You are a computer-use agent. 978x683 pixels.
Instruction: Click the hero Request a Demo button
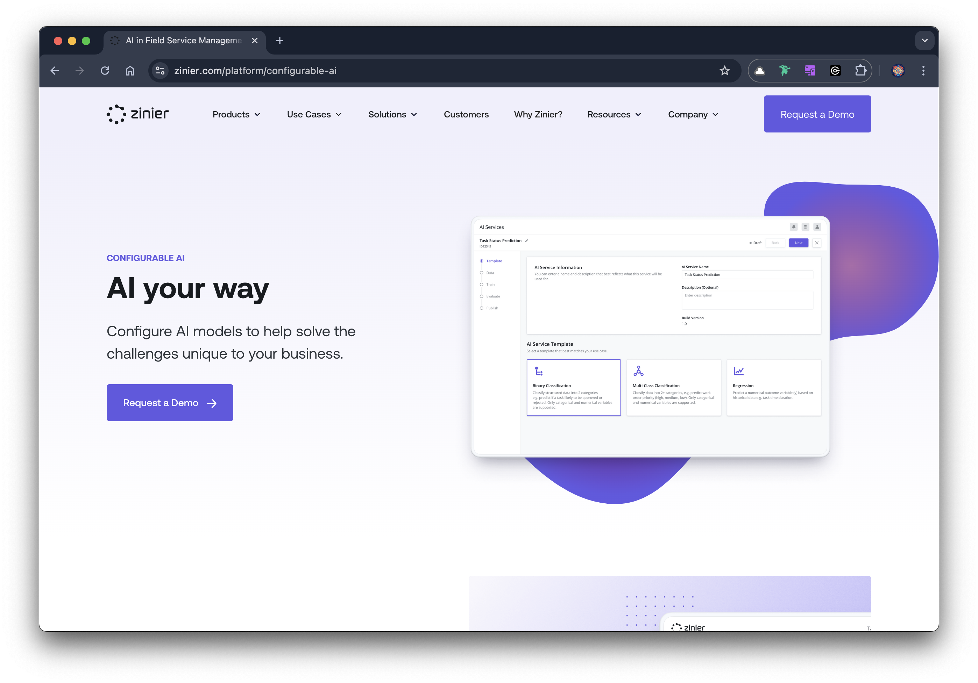(169, 402)
